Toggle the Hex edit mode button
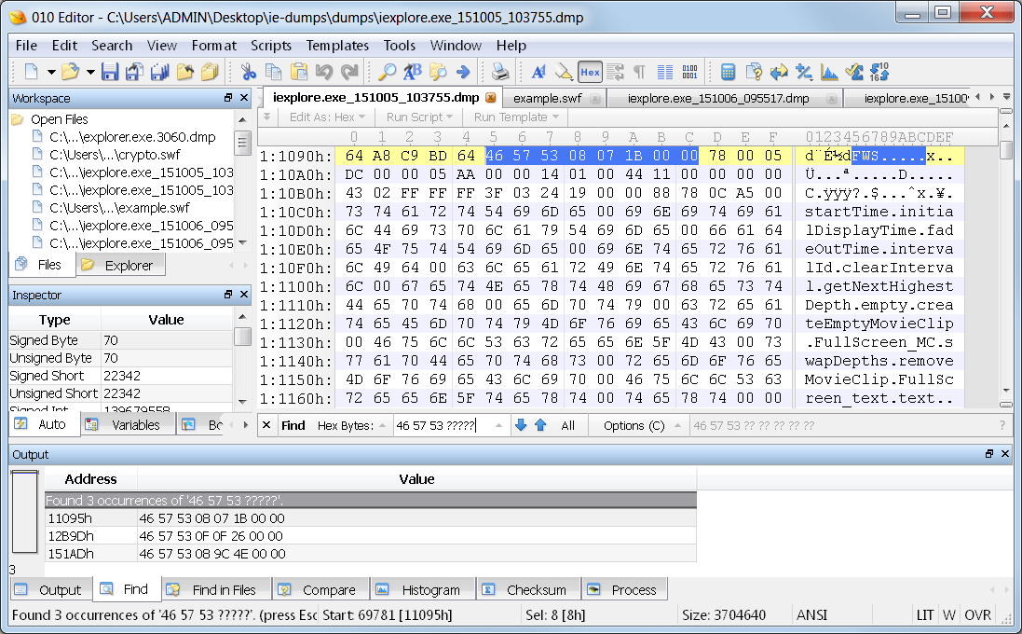Image resolution: width=1022 pixels, height=634 pixels. point(590,72)
